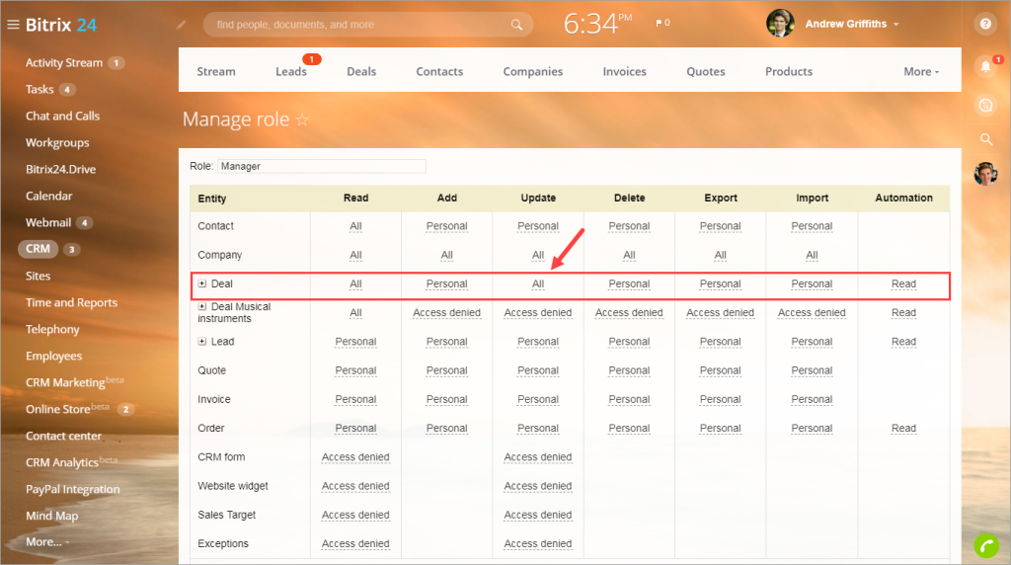Image resolution: width=1011 pixels, height=565 pixels.
Task: Open Online Store beta
Action: [67, 409]
